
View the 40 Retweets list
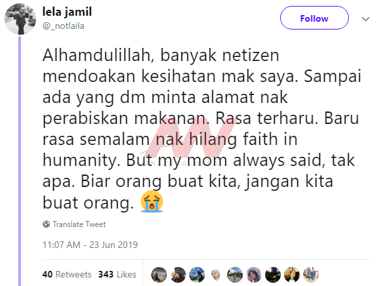(x=67, y=274)
